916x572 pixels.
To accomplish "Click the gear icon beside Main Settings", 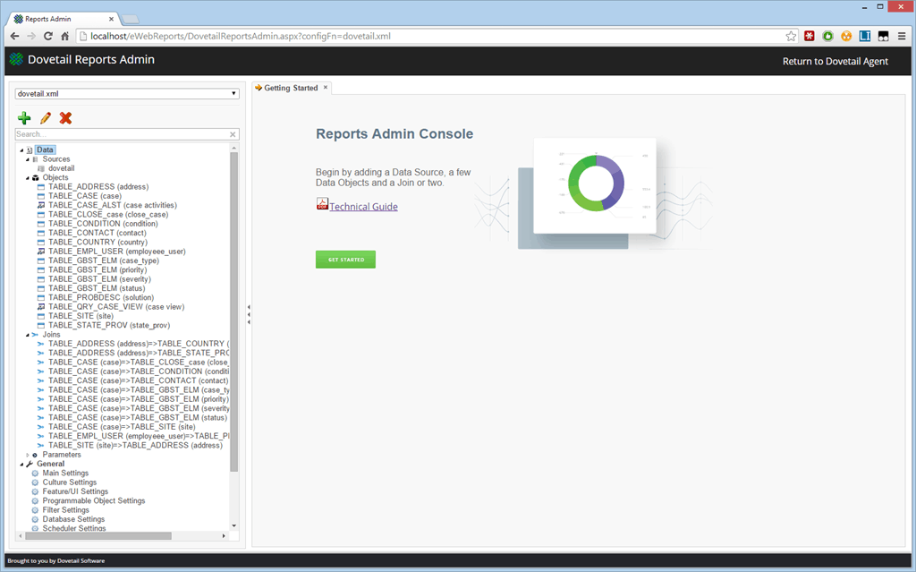I will 35,474.
